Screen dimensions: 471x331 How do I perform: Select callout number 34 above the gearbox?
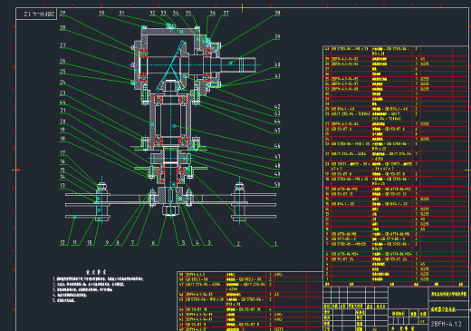point(176,14)
